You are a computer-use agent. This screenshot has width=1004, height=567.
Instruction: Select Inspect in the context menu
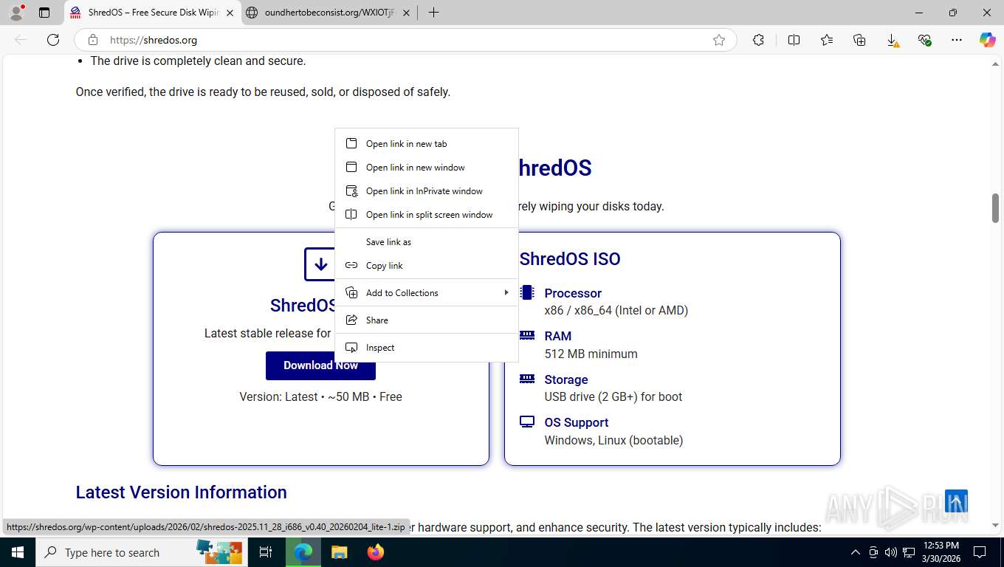click(x=427, y=348)
